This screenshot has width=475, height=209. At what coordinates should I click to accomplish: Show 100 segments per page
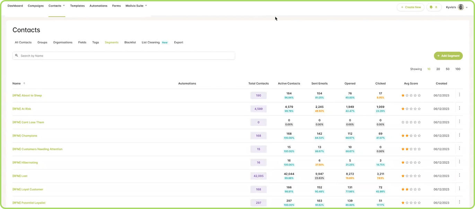coord(458,69)
